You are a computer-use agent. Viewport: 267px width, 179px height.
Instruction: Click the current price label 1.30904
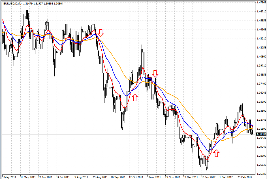[261, 134]
